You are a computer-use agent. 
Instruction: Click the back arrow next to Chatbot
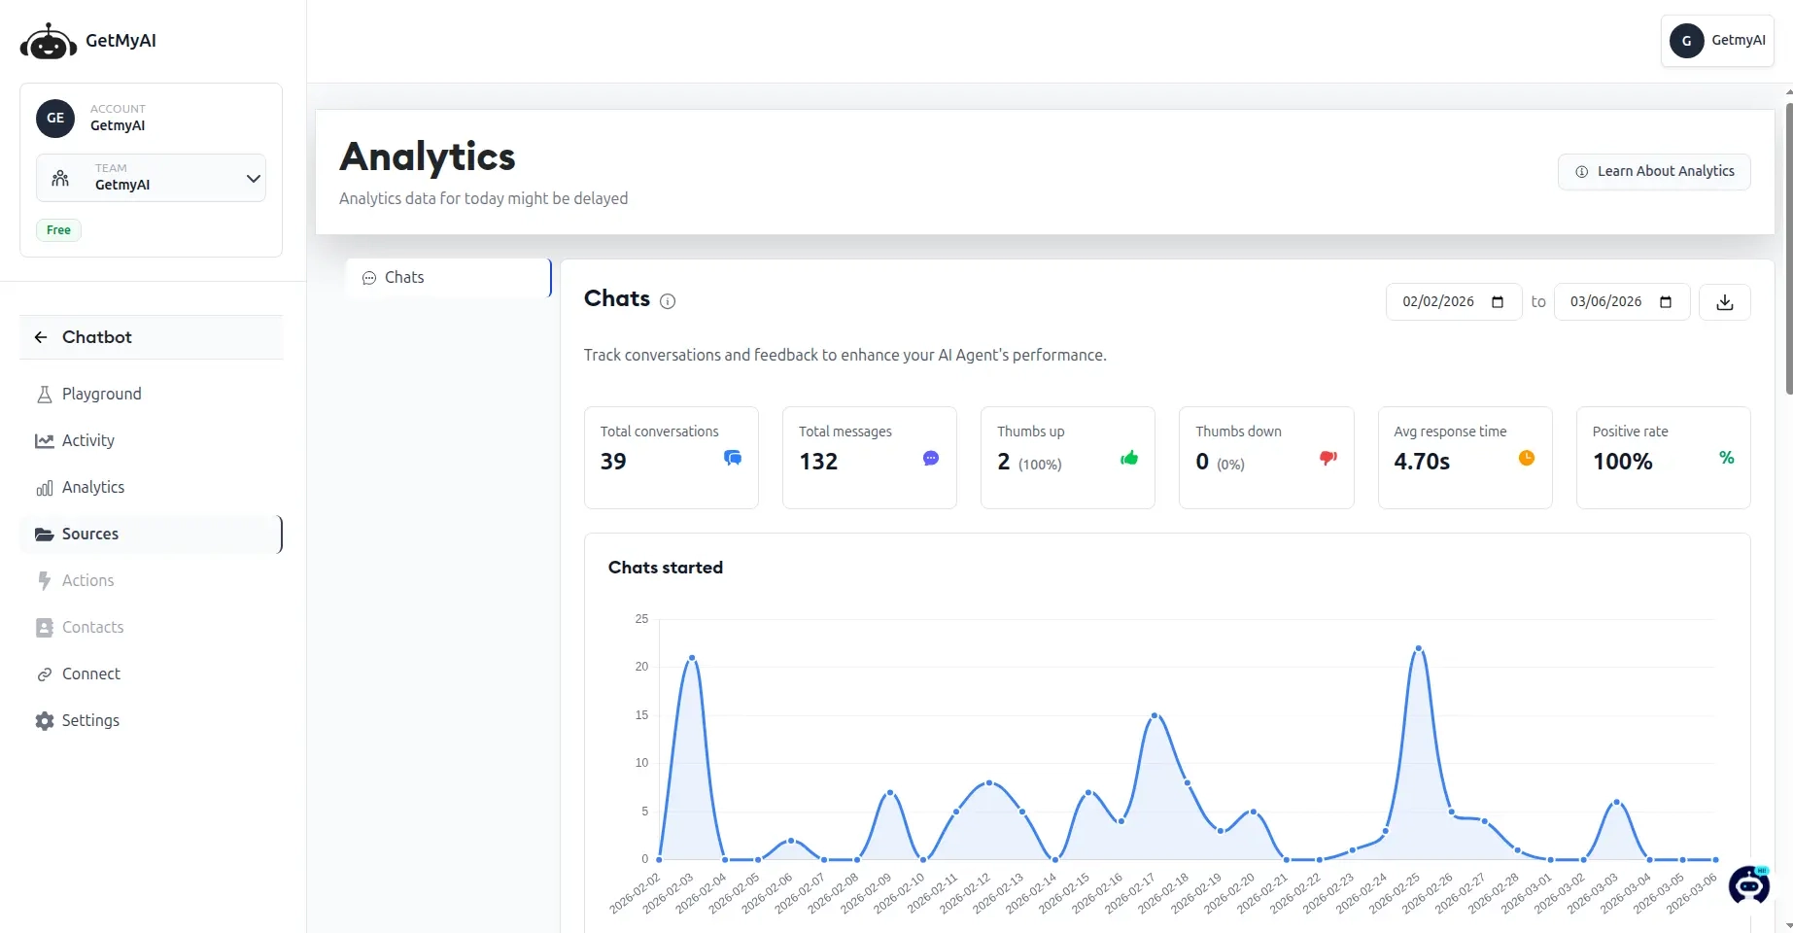point(41,337)
